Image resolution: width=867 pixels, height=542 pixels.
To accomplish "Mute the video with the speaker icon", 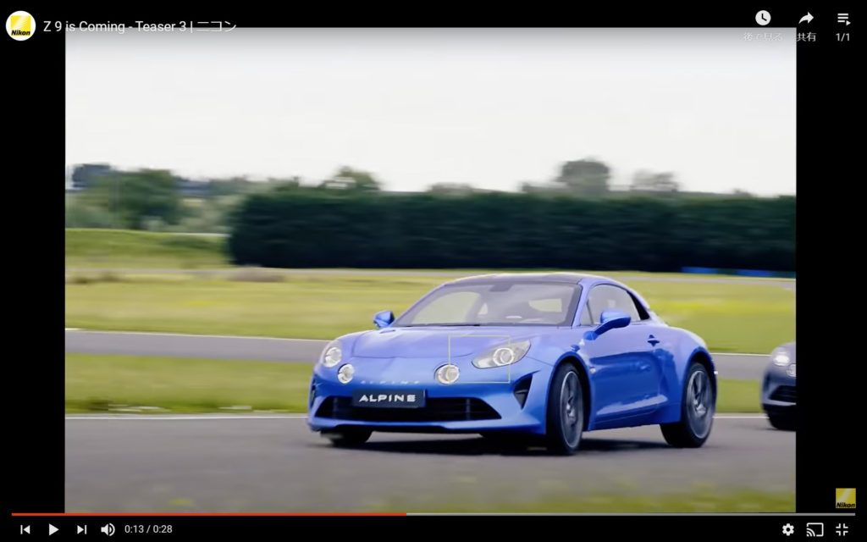I will 108,529.
